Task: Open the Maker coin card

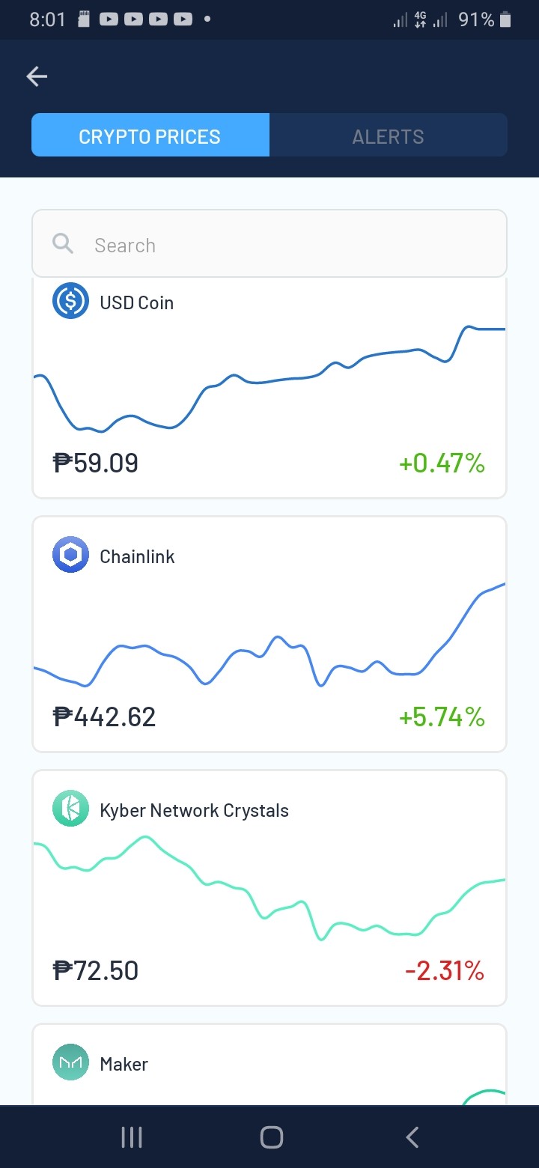Action: coord(269,1065)
